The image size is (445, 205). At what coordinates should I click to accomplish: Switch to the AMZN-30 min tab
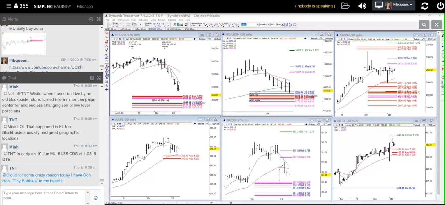click(x=111, y=29)
